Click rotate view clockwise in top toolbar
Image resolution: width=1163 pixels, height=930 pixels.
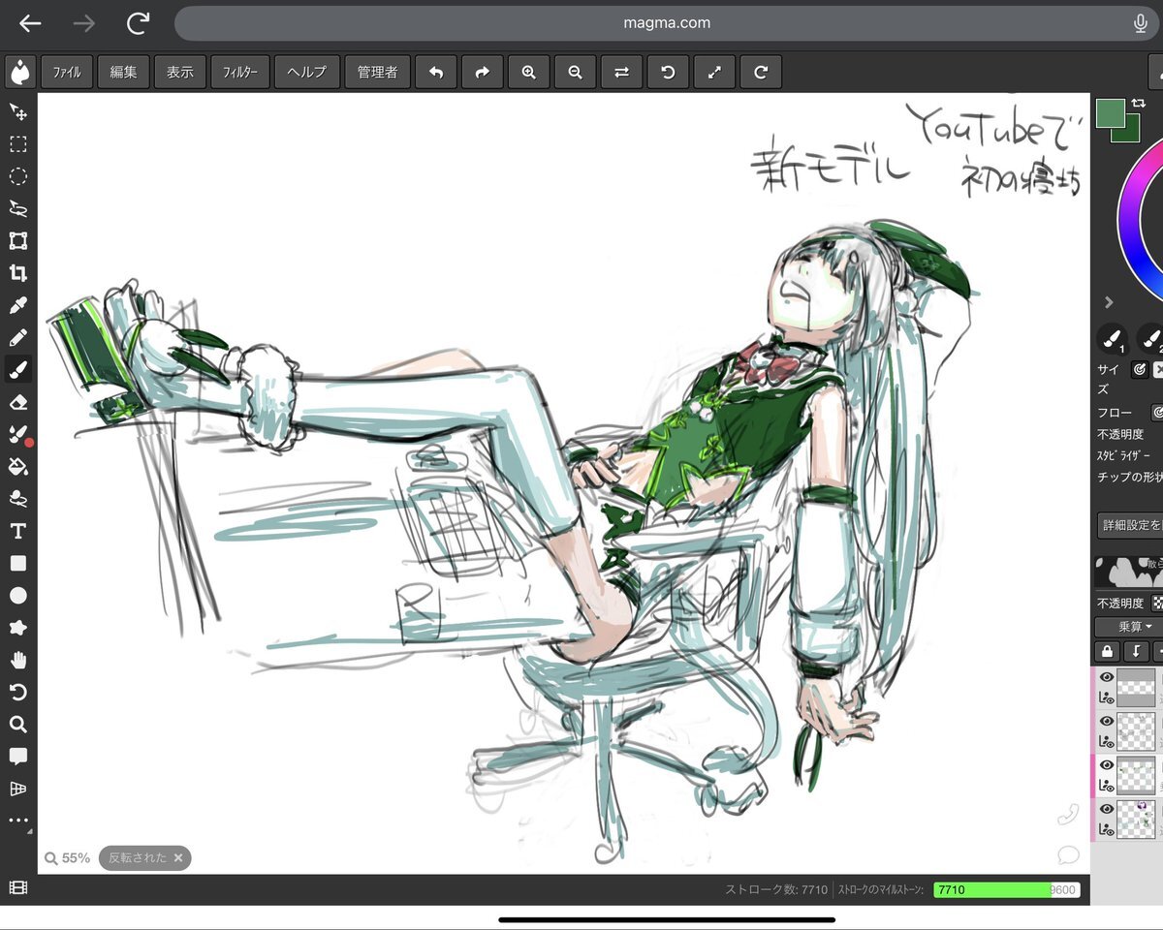(761, 72)
